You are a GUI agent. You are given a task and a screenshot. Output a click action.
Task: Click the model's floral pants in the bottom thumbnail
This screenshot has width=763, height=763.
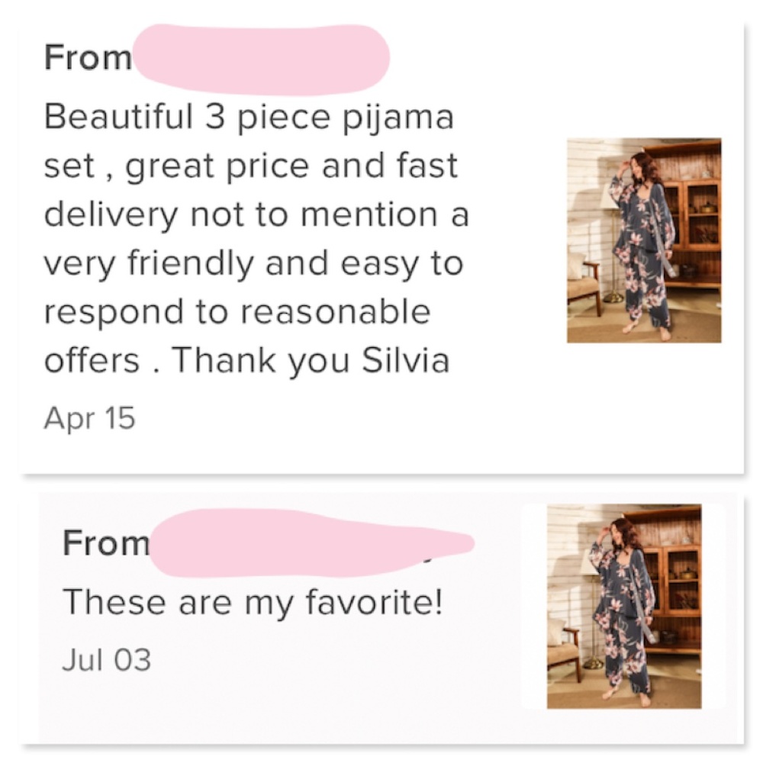pos(626,660)
